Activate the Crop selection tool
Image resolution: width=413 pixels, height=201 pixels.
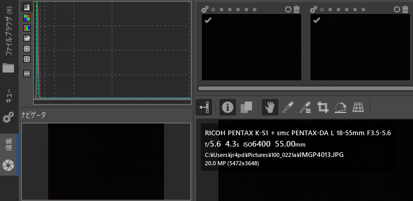322,107
